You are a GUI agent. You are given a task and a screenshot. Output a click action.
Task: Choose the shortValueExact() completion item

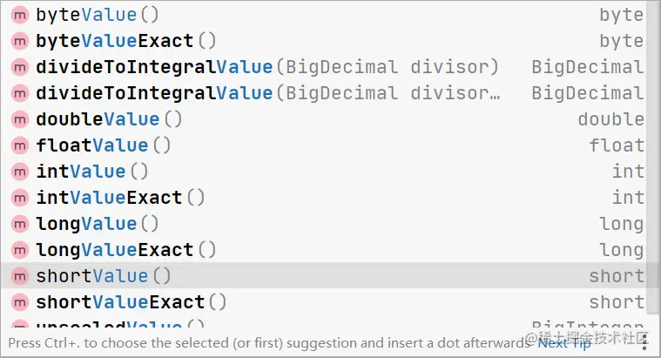tap(323, 303)
